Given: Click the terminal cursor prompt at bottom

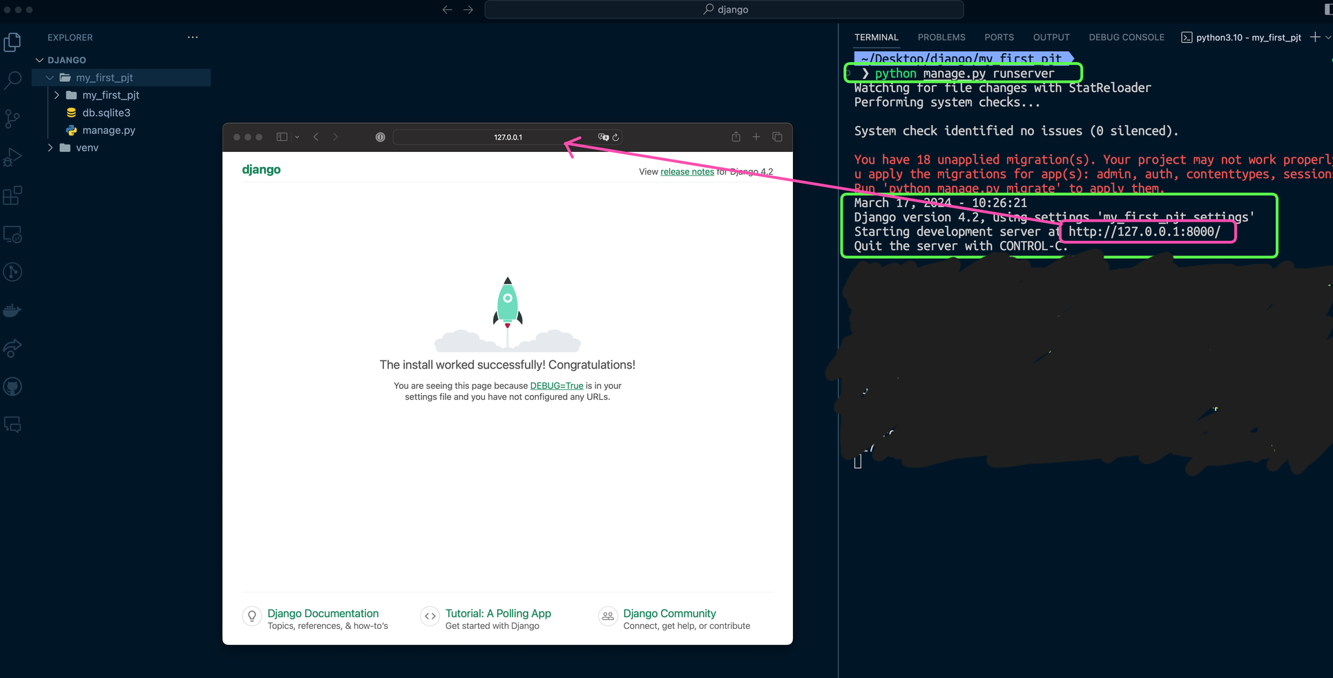Looking at the screenshot, I should point(858,462).
